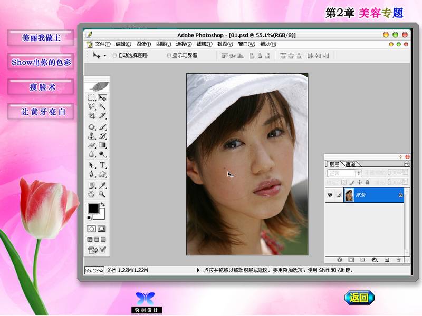Image resolution: width=422 pixels, height=316 pixels.
Task: Click the swap foreground/background colors arrow
Action: pyautogui.click(x=102, y=204)
